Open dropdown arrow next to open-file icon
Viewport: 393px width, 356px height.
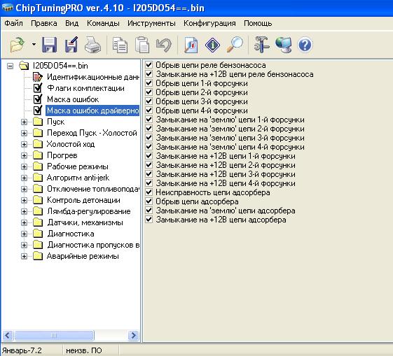pos(34,45)
